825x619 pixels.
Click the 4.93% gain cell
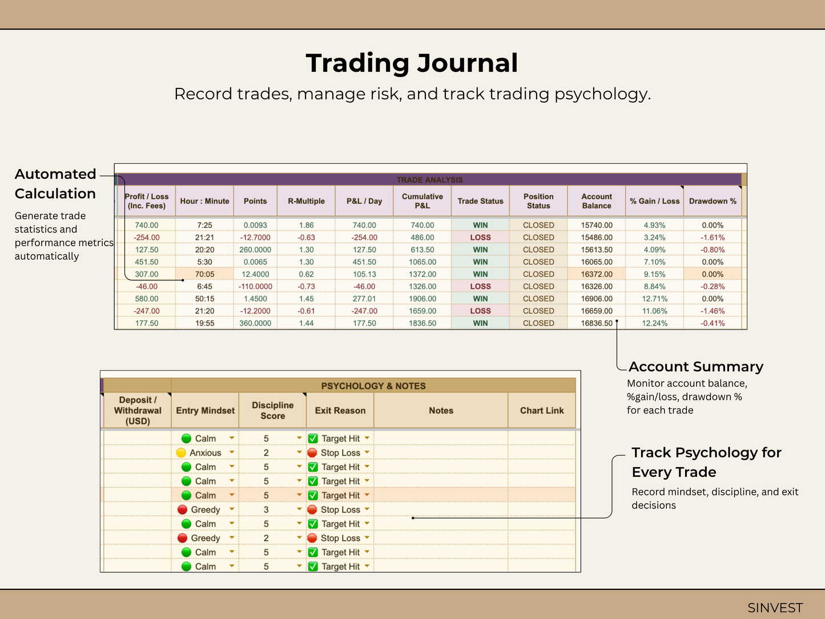(654, 225)
